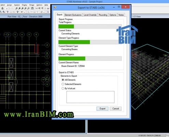Click the Cancel button
Image resolution: width=169 pixels, height=137 pixels.
(116, 109)
